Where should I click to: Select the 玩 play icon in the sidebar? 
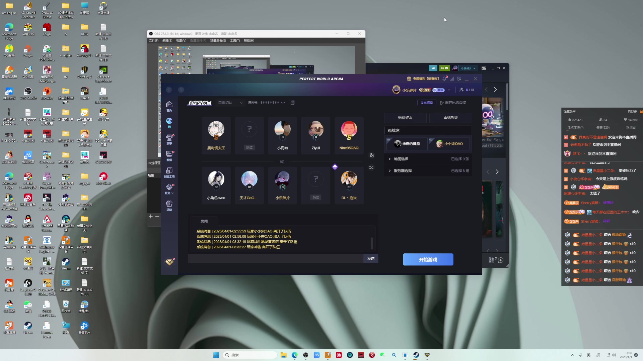169,123
